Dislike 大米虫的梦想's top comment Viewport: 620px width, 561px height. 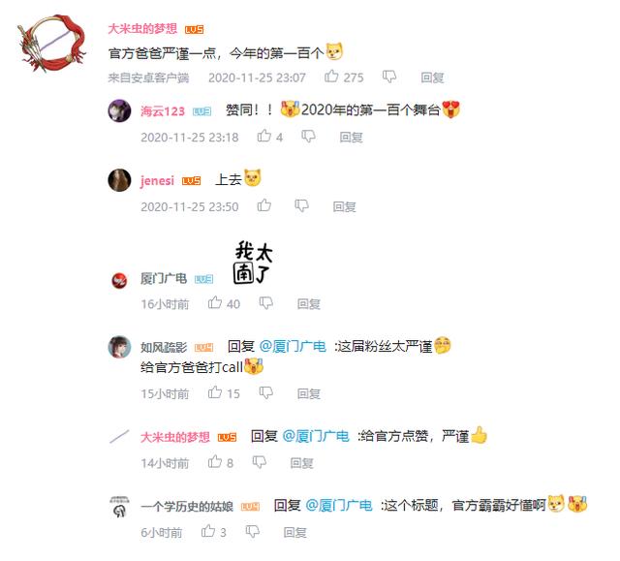tap(389, 77)
